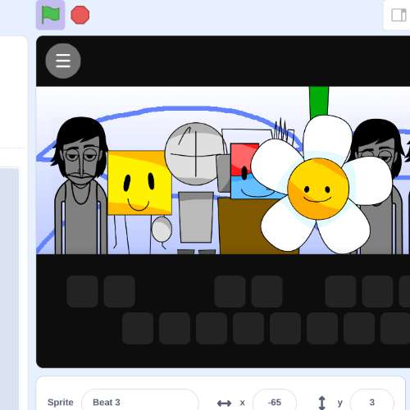Image resolution: width=410 pixels, height=410 pixels.
Task: Choose the third empty slot in bottom row
Action: (x=212, y=328)
